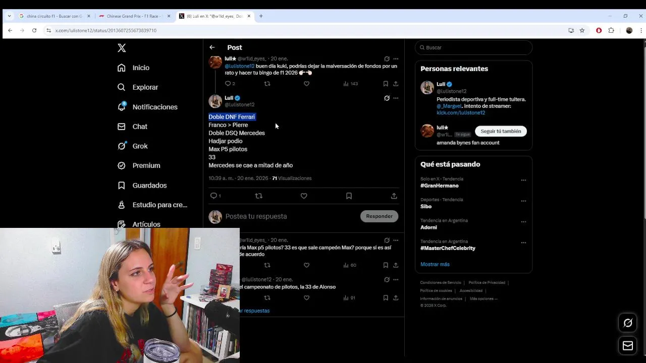The image size is (646, 363).
Task: Like the 'buen día kuki' tweet
Action: (x=306, y=84)
